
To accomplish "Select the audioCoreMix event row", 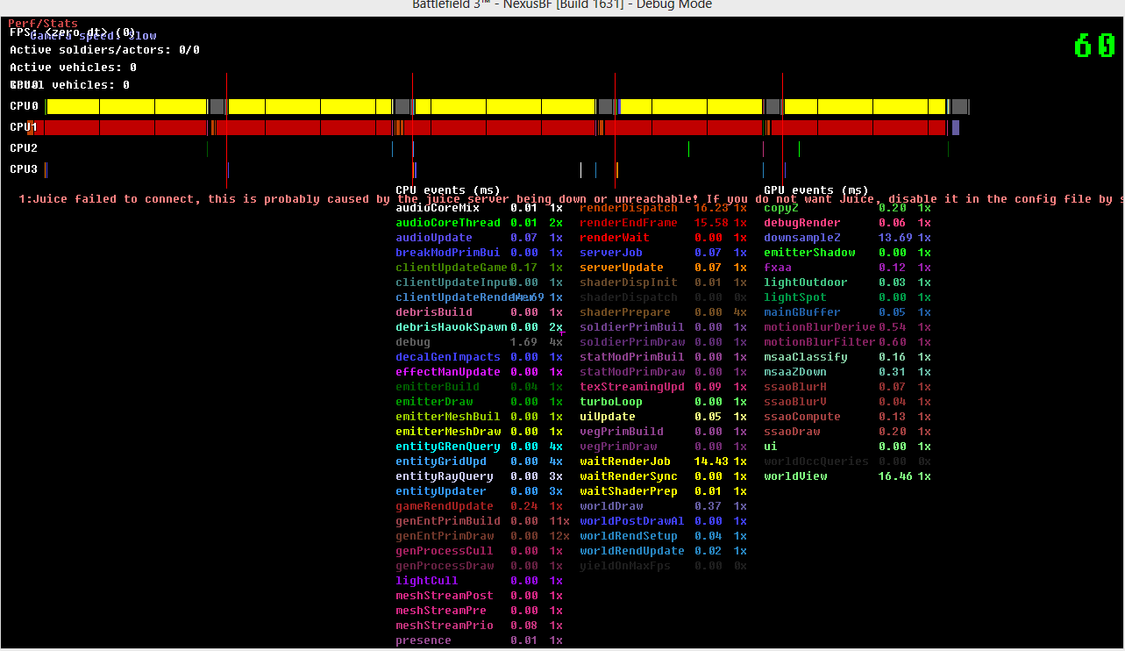I will coord(479,208).
